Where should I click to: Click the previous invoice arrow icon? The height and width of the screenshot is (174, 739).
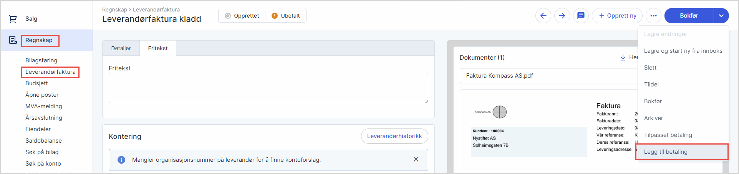[x=543, y=16]
